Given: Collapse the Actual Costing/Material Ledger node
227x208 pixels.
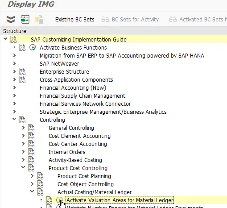Looking at the screenshot, I should [x=32, y=191].
